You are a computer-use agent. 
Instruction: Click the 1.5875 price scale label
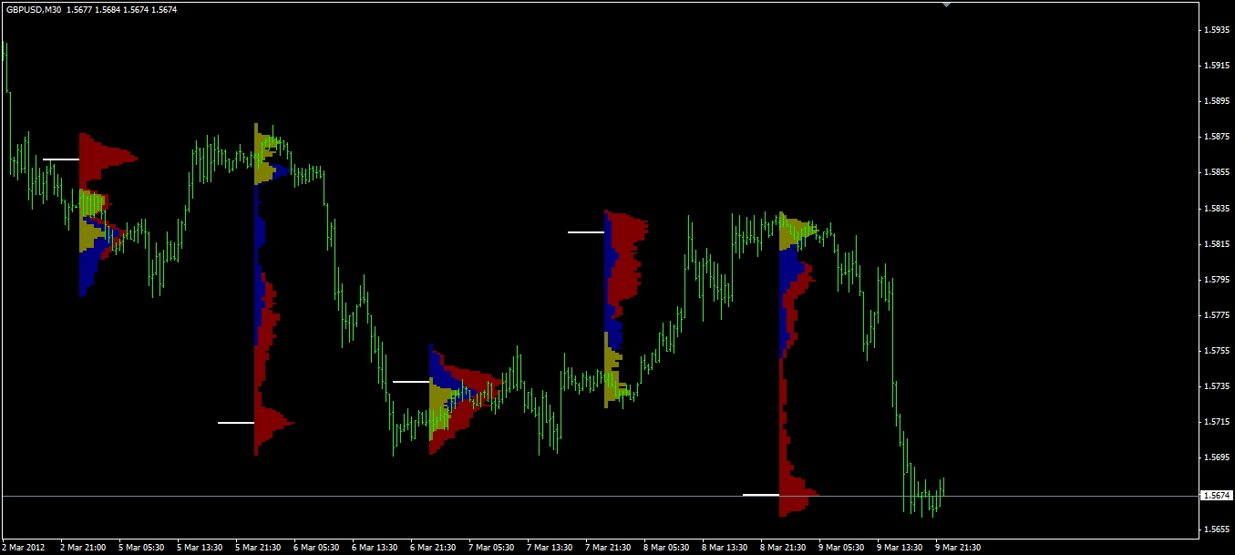[x=1215, y=137]
